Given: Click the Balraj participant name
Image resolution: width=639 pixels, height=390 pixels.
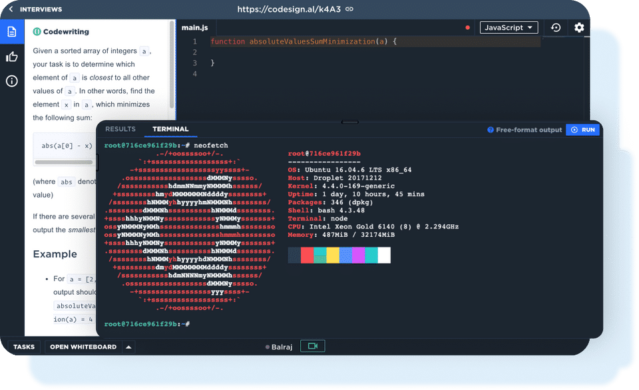Looking at the screenshot, I should pos(282,347).
